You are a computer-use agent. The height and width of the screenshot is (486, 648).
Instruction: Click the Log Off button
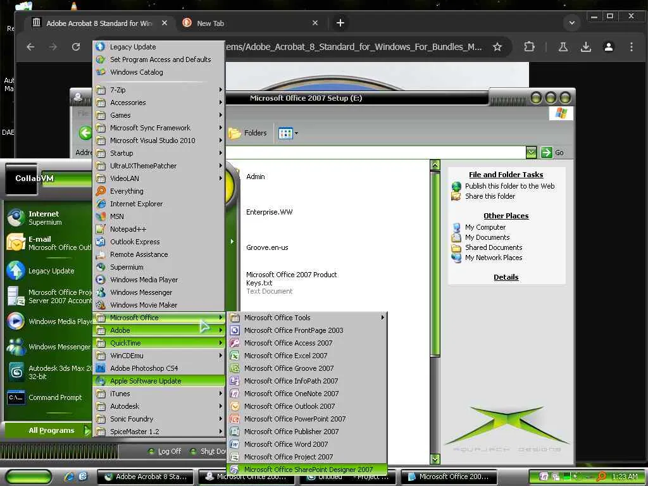click(x=165, y=451)
